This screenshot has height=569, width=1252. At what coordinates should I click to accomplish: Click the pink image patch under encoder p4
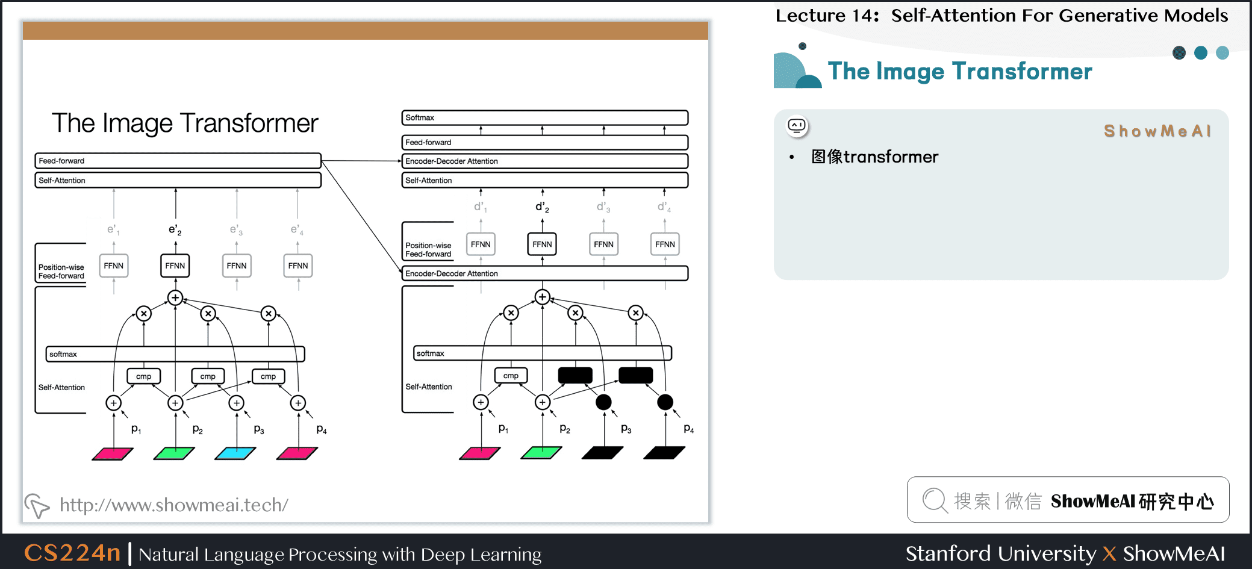coord(297,453)
